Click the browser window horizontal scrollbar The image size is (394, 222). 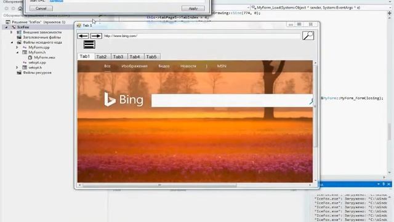159,185
